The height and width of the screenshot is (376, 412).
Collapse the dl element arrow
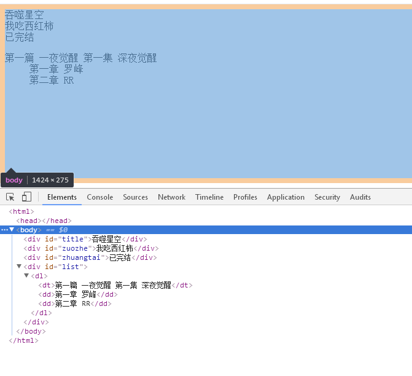26,276
